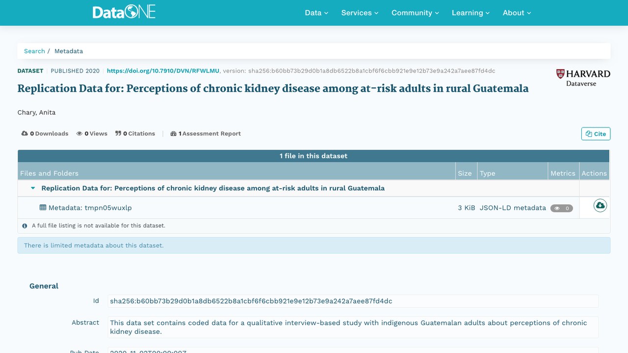
Task: Click the 3 KiB file size cell
Action: pyautogui.click(x=467, y=208)
